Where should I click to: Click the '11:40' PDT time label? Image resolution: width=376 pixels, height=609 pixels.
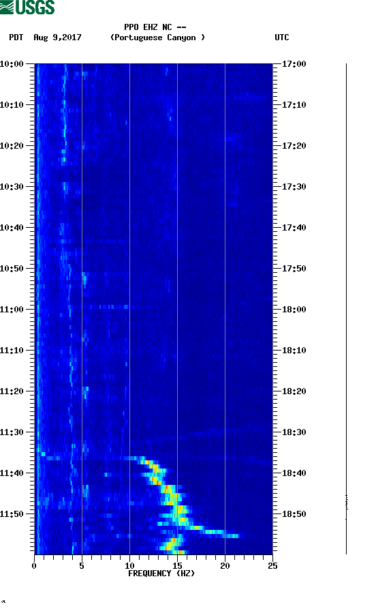(x=12, y=473)
